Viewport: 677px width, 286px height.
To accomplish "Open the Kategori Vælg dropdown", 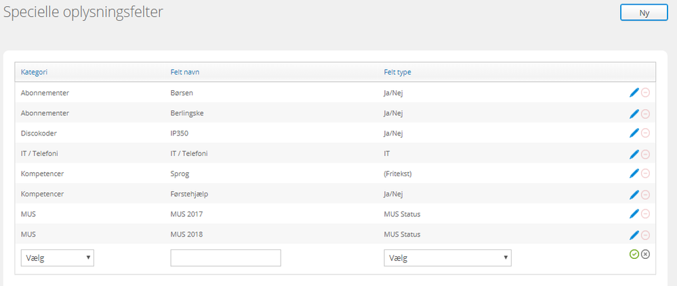I will coord(58,258).
